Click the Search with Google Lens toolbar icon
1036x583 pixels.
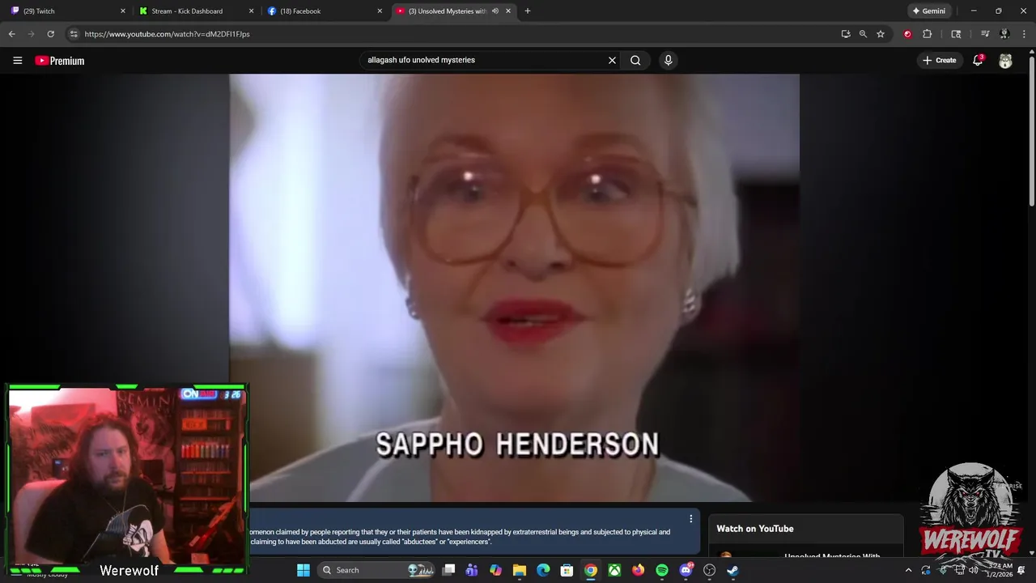point(956,34)
